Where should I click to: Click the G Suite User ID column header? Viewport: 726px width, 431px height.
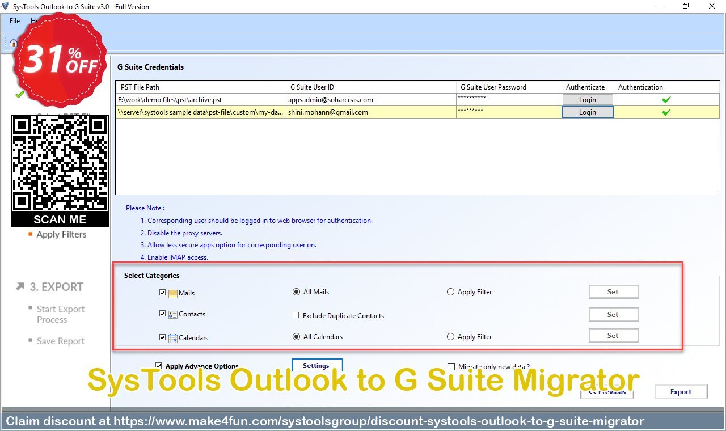(372, 87)
